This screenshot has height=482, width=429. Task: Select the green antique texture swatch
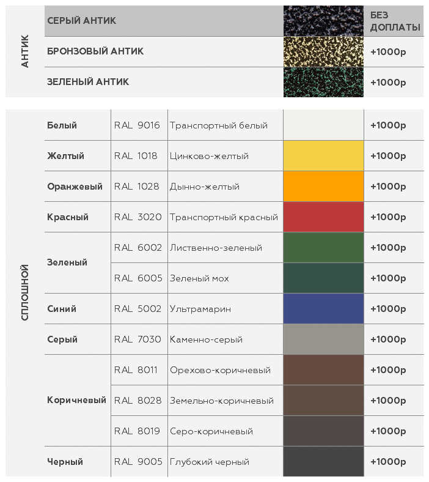323,82
